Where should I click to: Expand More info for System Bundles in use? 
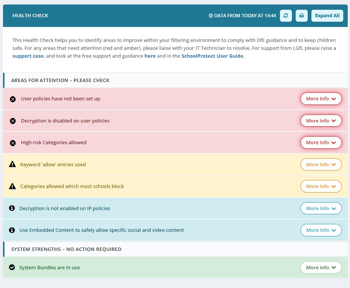321,267
